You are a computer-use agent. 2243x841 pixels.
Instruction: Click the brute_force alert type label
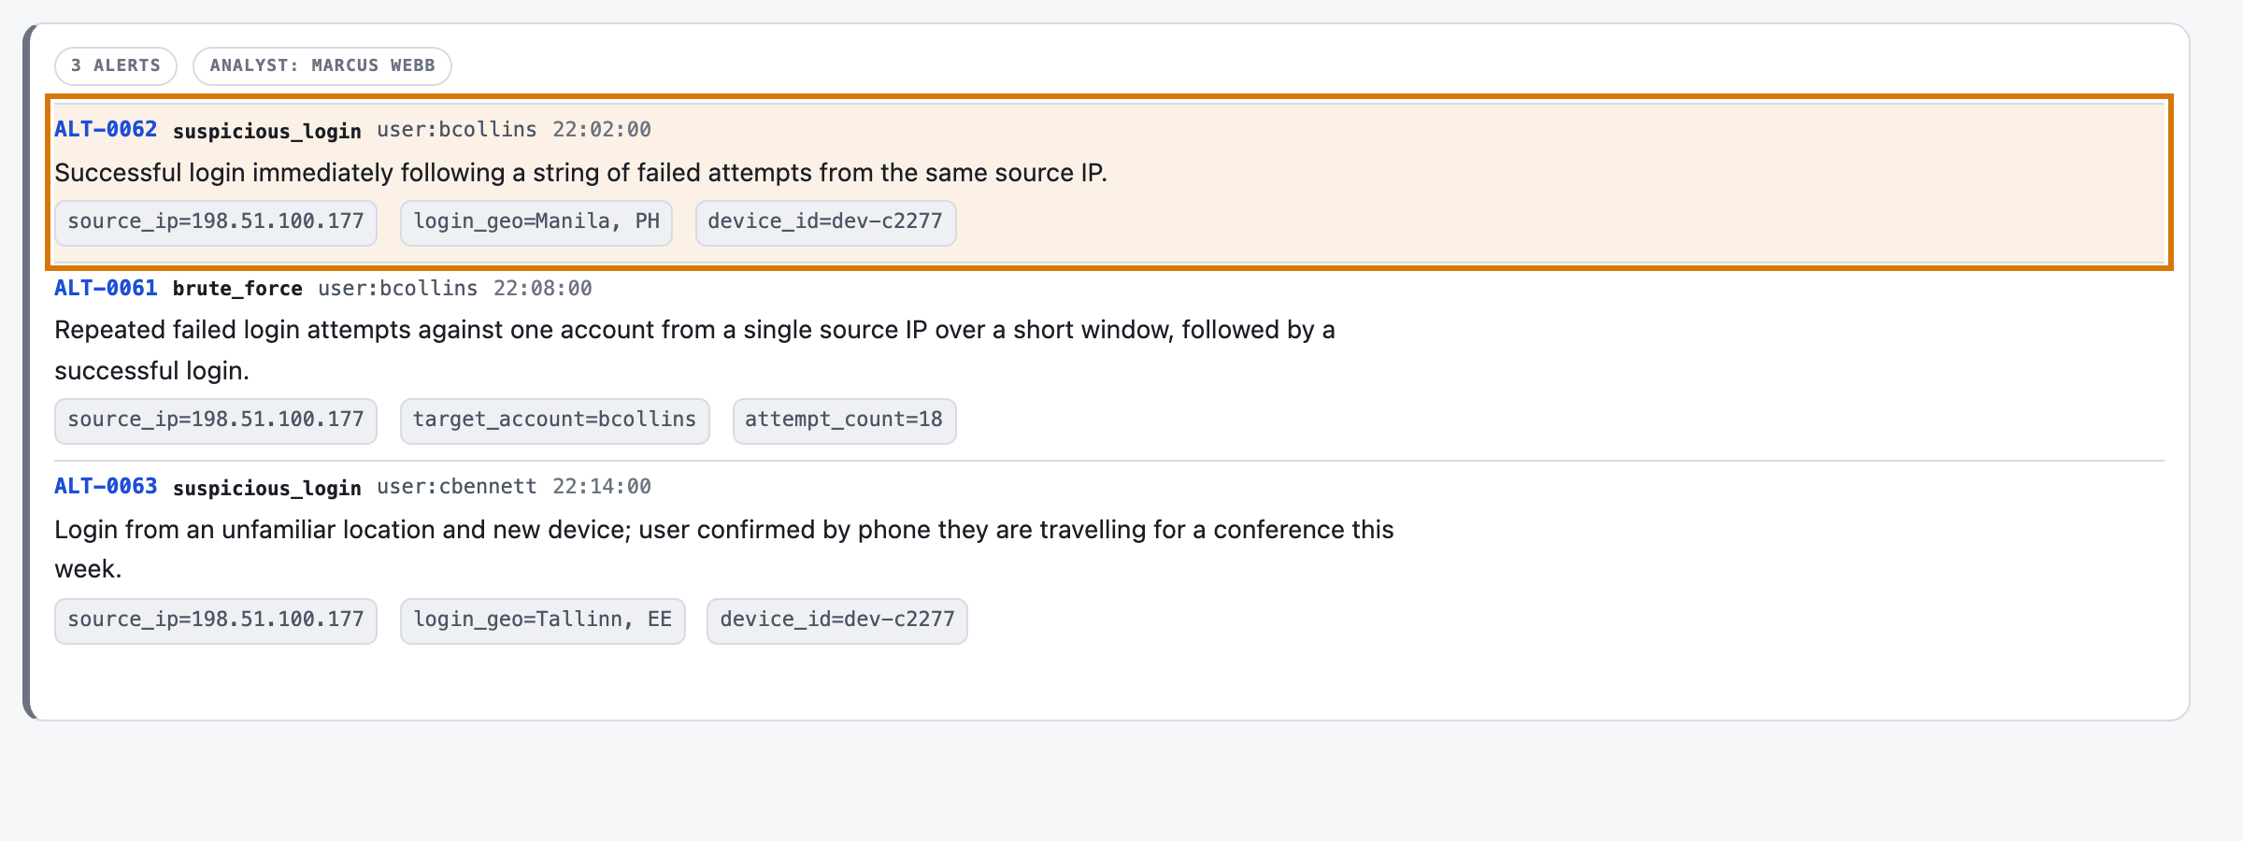pyautogui.click(x=237, y=288)
